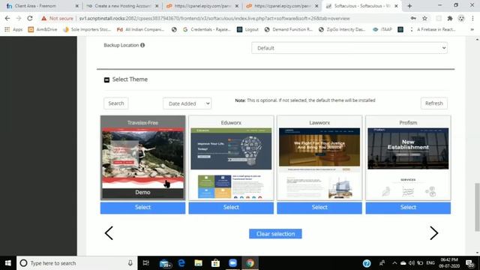Click the Backup Location info icon

tap(142, 45)
